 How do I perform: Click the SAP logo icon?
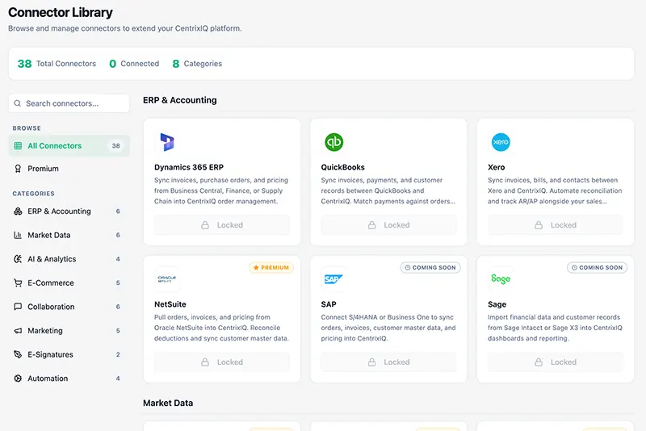pyautogui.click(x=333, y=279)
